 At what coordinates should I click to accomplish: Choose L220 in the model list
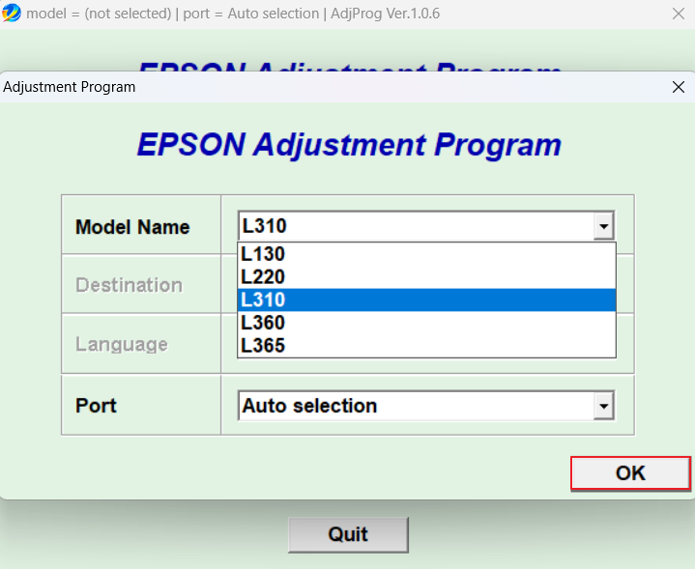point(425,277)
